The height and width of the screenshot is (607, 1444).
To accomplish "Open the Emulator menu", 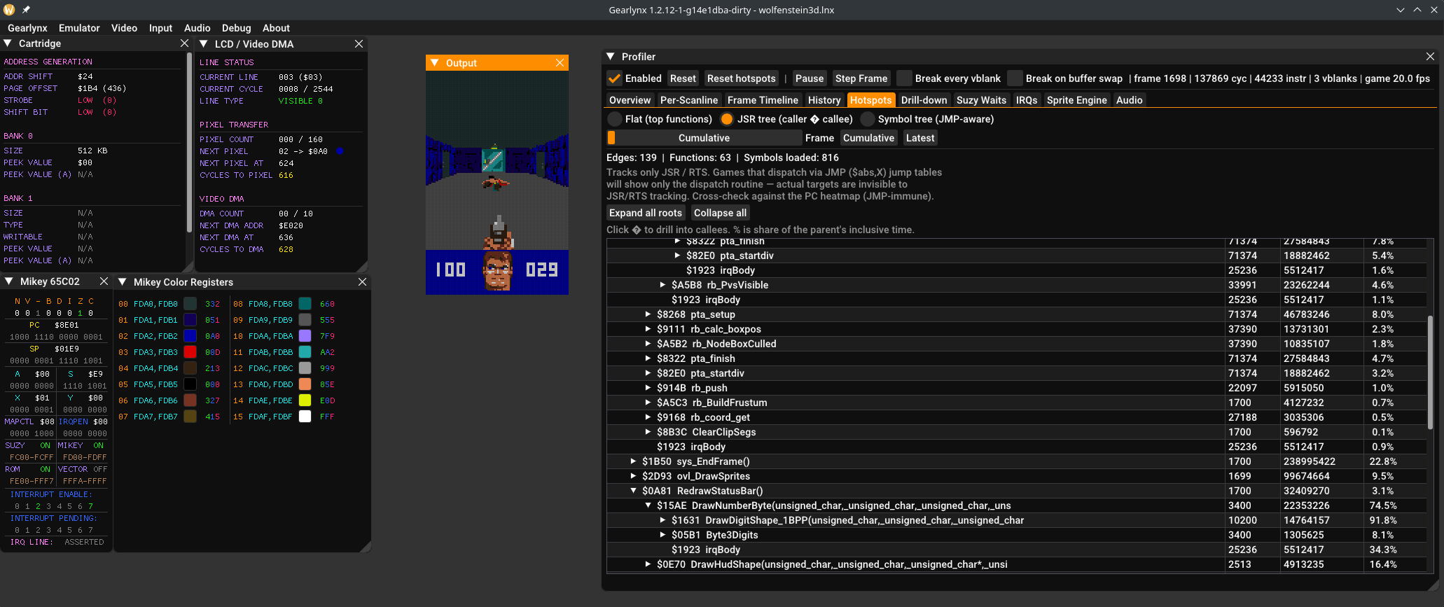I will click(79, 28).
